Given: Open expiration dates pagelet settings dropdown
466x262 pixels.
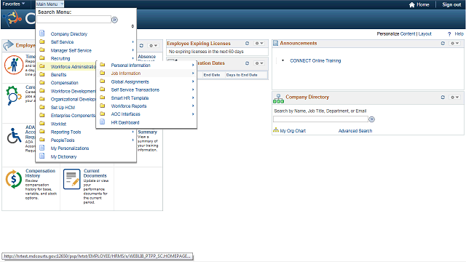Looking at the screenshot, I should (x=259, y=63).
